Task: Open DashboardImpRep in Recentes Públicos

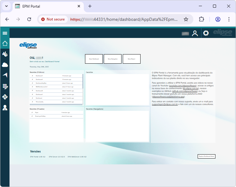Action: [x=56, y=83]
